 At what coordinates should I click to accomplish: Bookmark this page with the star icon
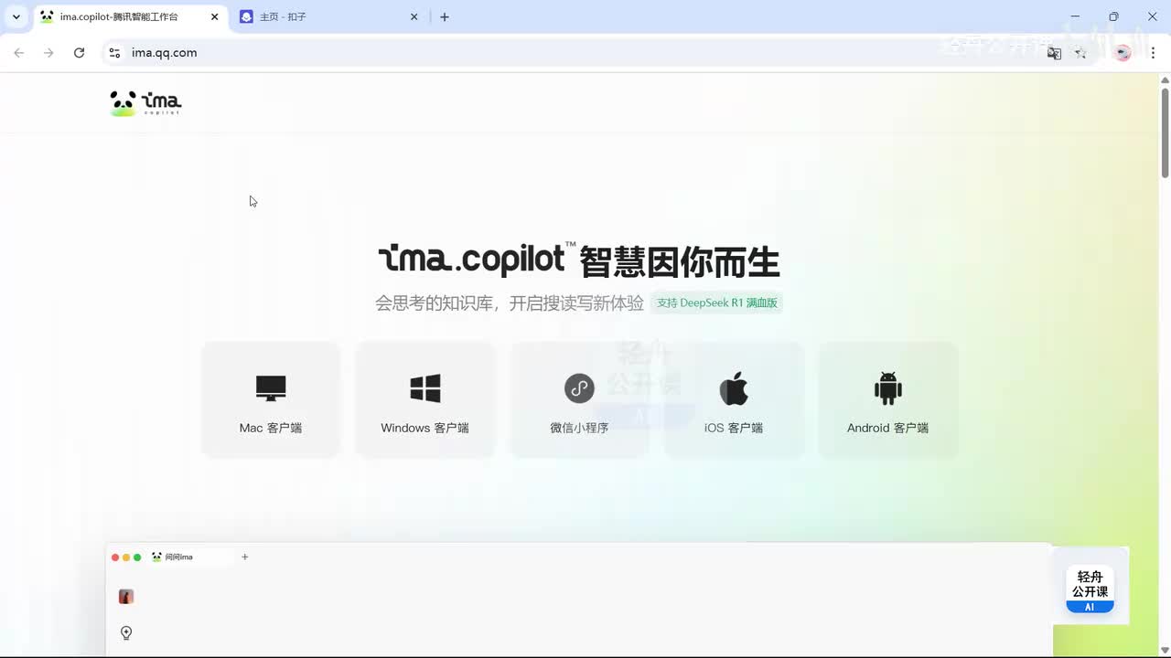click(x=1080, y=53)
